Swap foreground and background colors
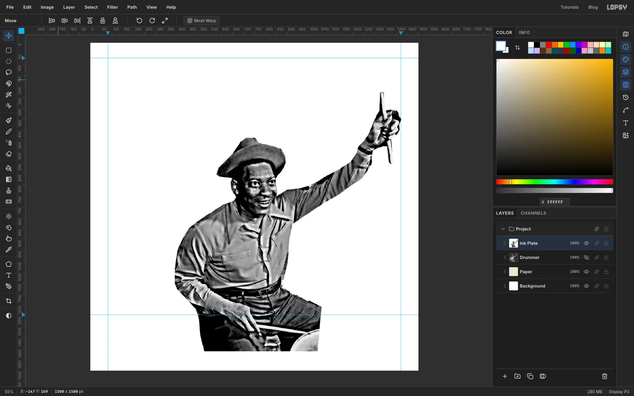Image resolution: width=634 pixels, height=396 pixels. point(518,48)
